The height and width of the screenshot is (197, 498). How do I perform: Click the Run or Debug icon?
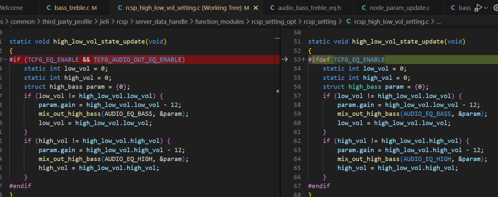click(x=478, y=8)
